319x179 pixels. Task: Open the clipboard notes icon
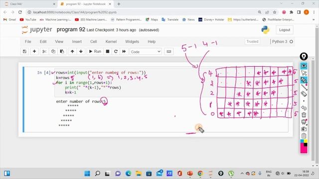304,136
